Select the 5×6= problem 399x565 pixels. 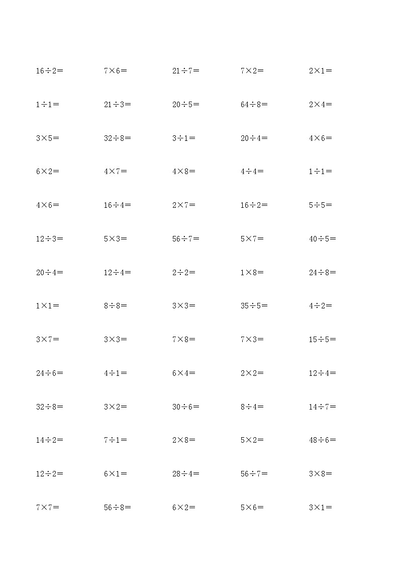coord(252,508)
